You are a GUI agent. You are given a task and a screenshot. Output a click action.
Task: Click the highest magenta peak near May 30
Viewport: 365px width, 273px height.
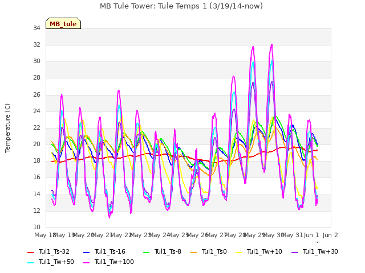tap(271, 44)
